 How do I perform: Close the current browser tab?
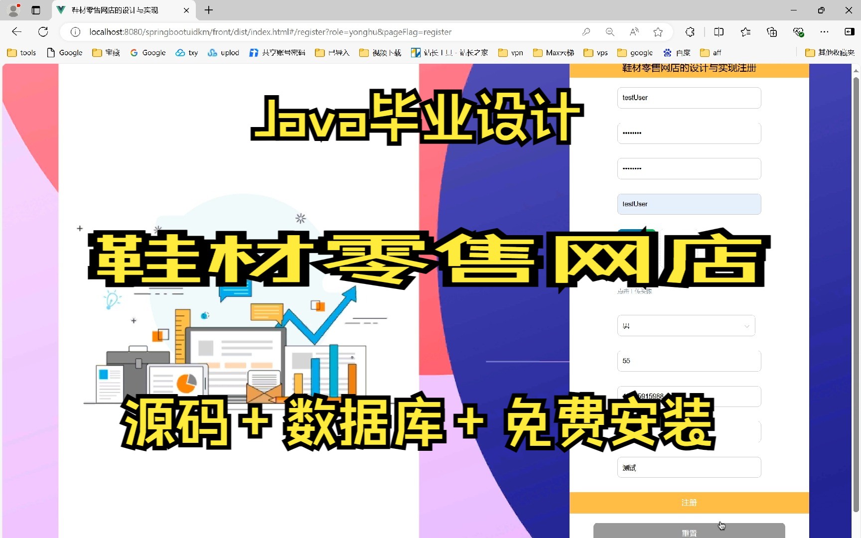pos(186,10)
